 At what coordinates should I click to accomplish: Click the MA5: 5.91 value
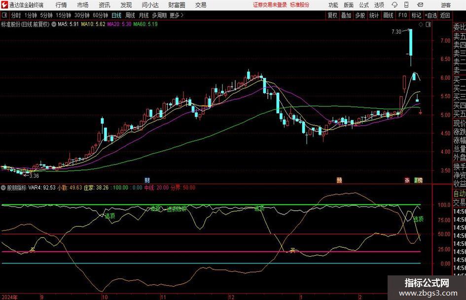68,24
